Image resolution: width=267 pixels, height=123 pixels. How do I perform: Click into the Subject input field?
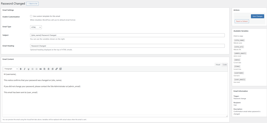(x=127, y=35)
